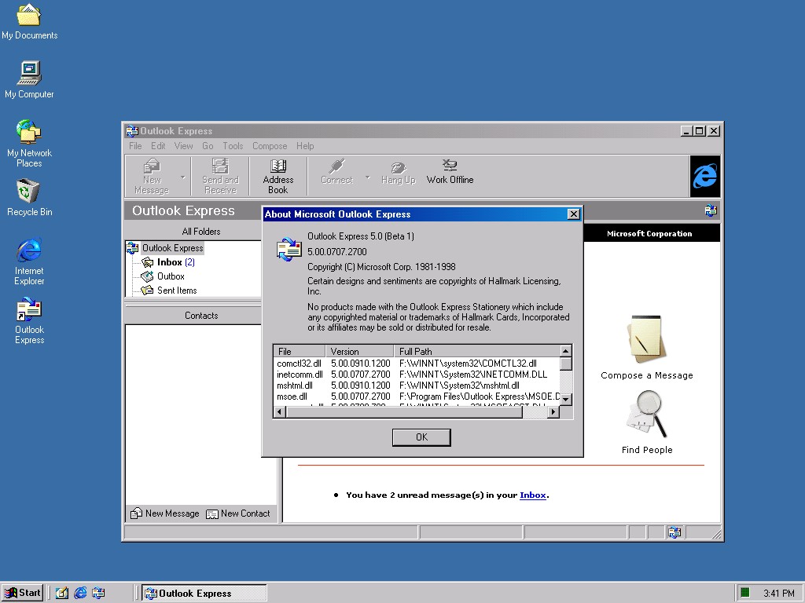Click the vertical scrollbar thumb in file list
Image resolution: width=805 pixels, height=603 pixels.
coord(566,364)
